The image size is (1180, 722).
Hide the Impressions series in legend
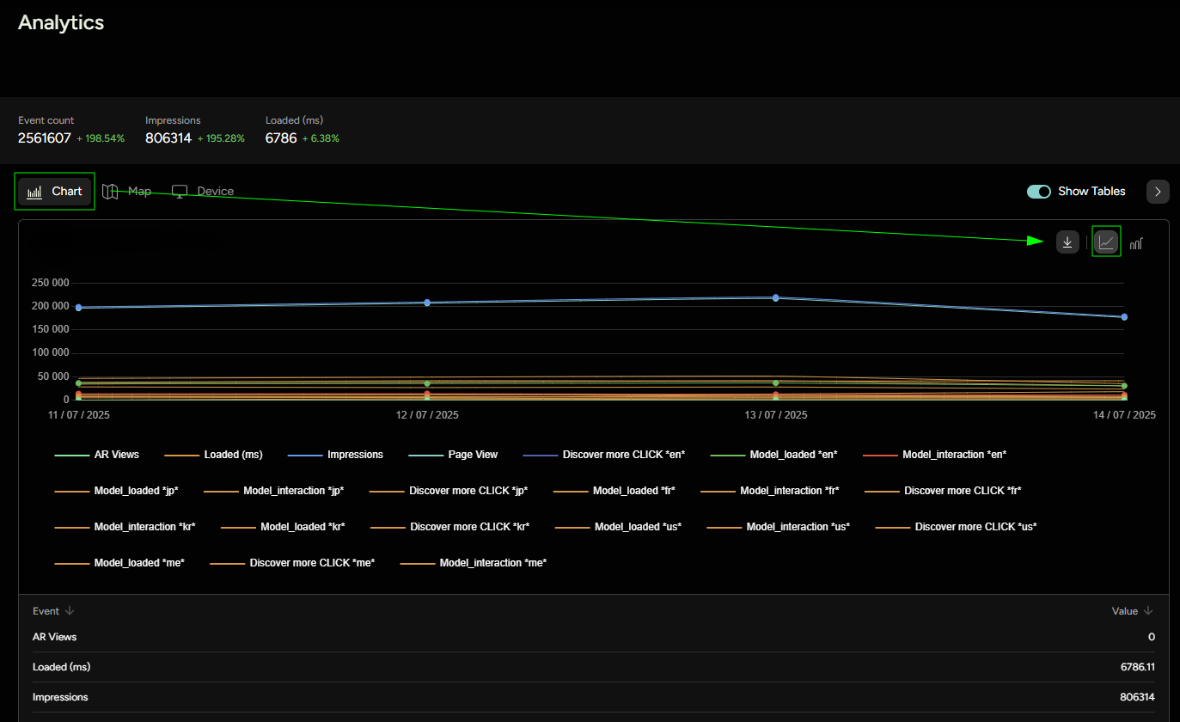[x=355, y=455]
